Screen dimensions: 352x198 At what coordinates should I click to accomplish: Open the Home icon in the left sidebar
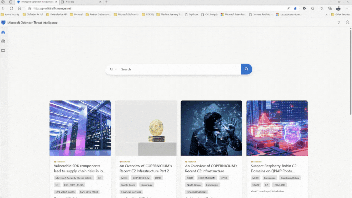pyautogui.click(x=3, y=32)
